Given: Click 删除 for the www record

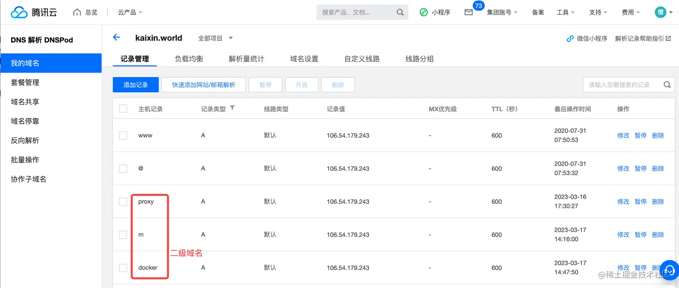Looking at the screenshot, I should click(658, 135).
